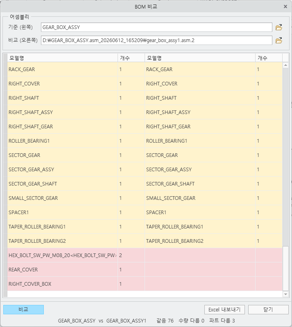Select the left TAPER_ROLLER_BEARING1 cell
This screenshot has height=327, width=292.
(63, 227)
